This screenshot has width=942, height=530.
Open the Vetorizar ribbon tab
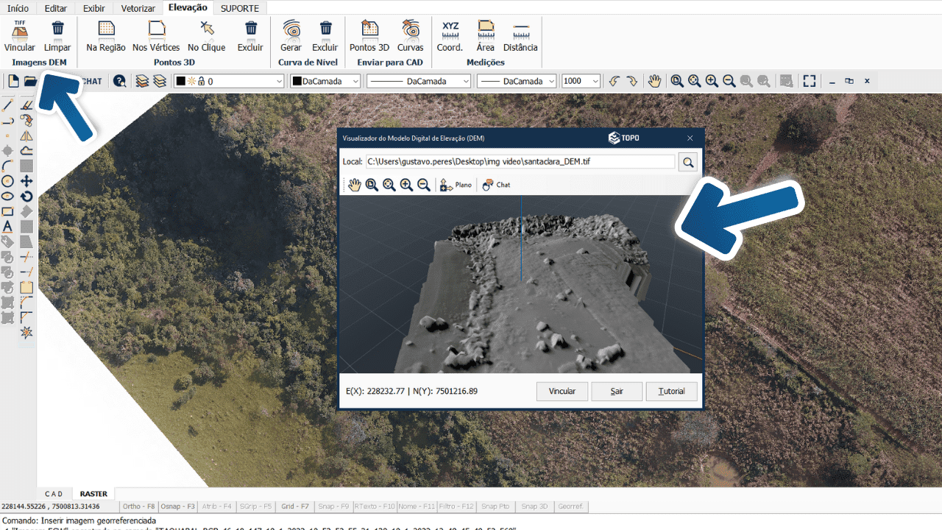tap(138, 8)
